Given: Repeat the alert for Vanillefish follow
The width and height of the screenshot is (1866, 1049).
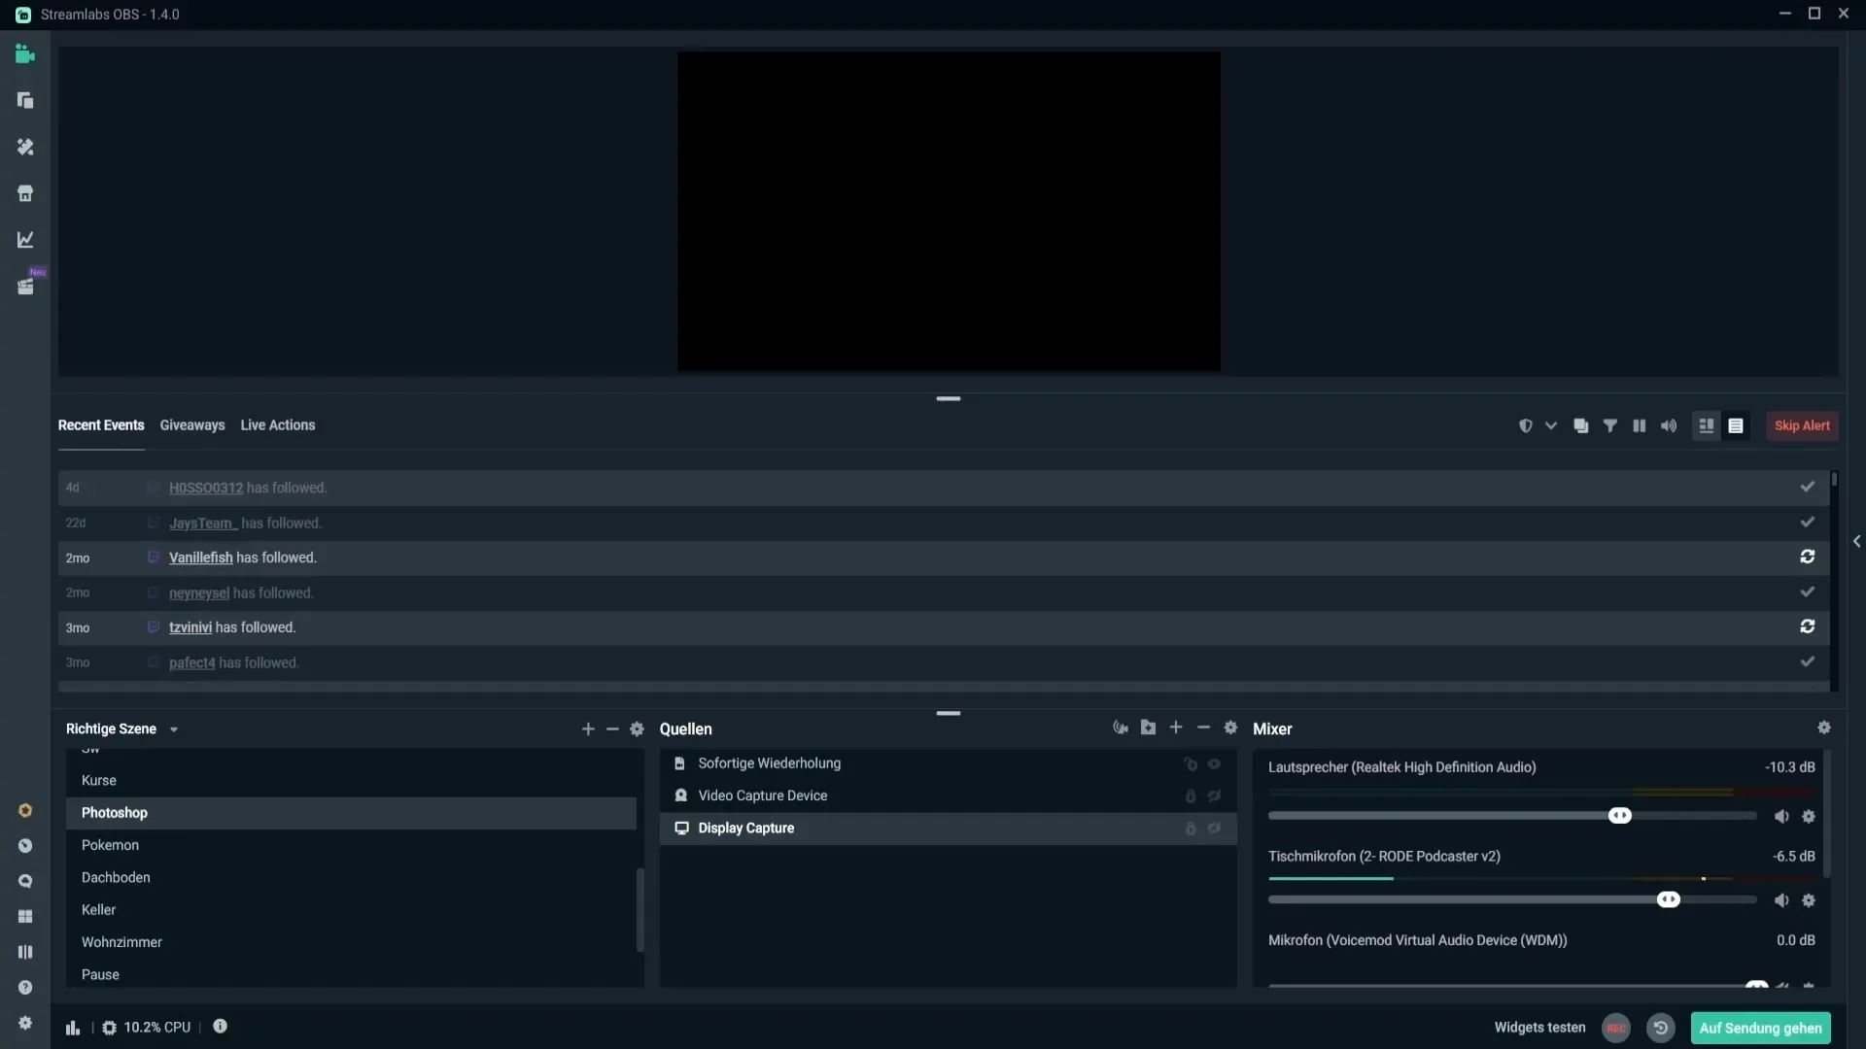Looking at the screenshot, I should pyautogui.click(x=1808, y=558).
